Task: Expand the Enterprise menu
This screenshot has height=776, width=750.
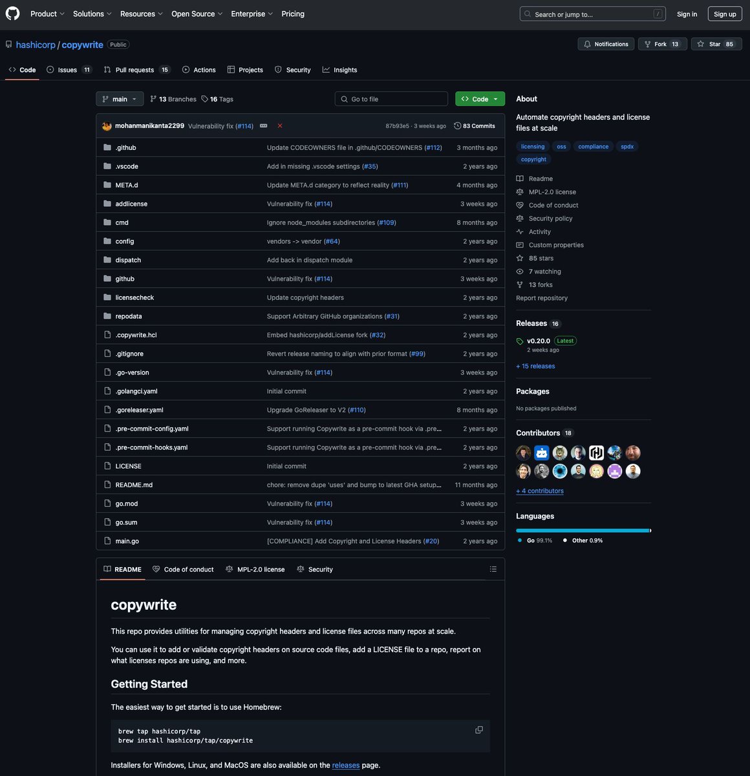Action: point(252,14)
